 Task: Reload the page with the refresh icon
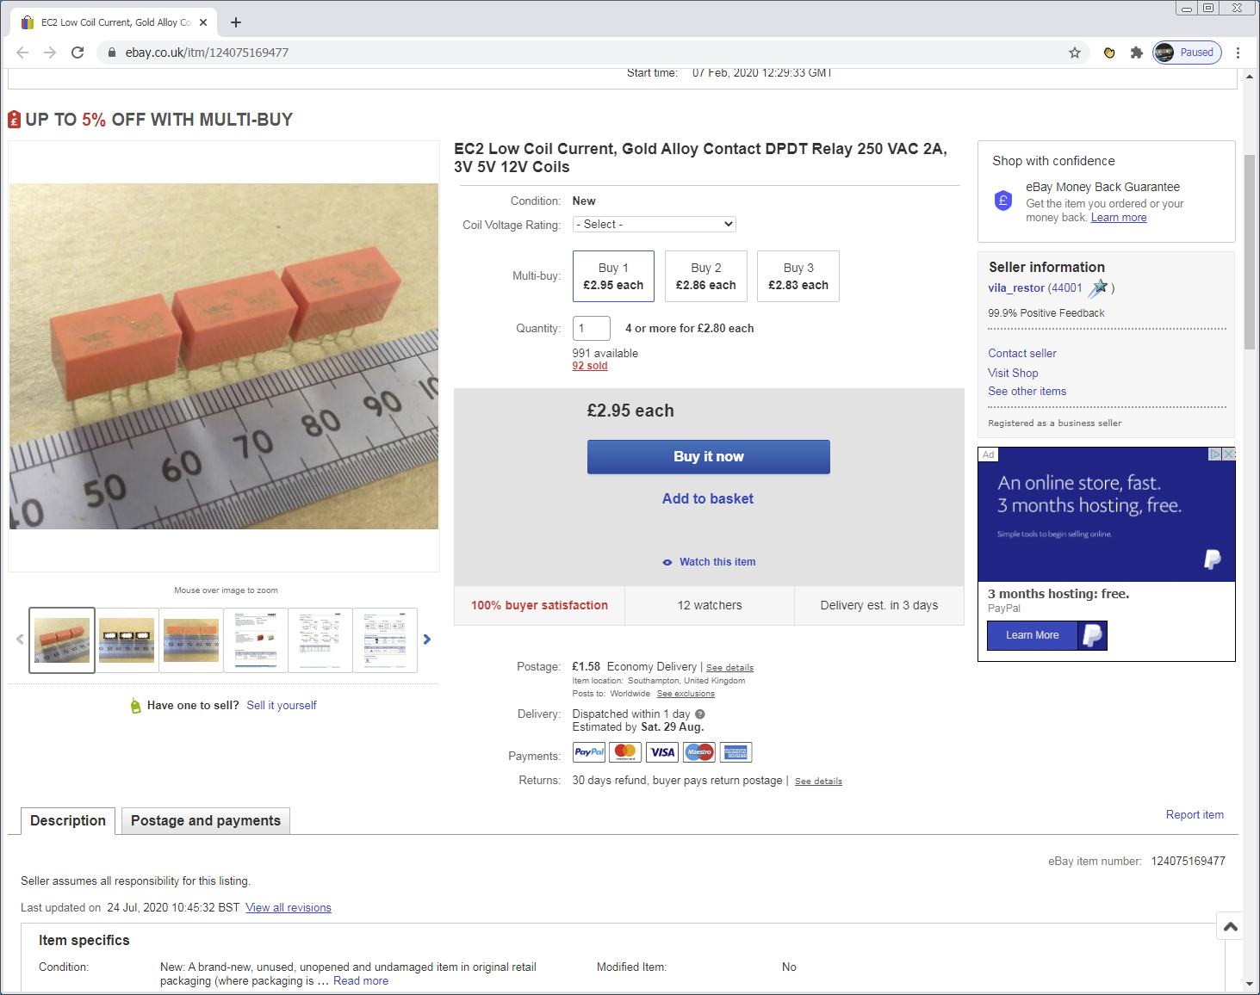click(78, 52)
